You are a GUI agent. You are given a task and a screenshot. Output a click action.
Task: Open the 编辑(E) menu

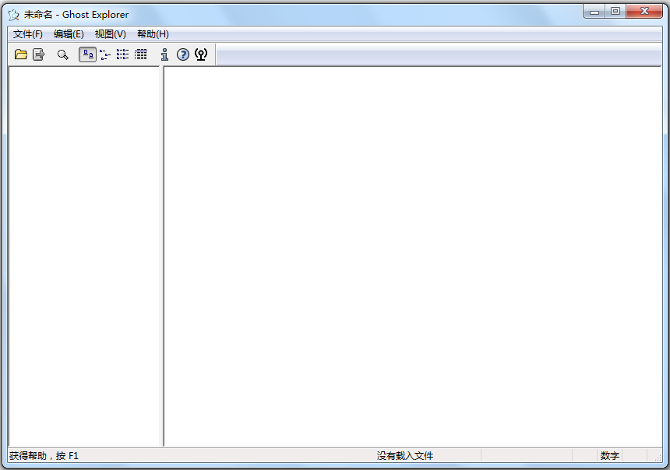click(x=69, y=34)
